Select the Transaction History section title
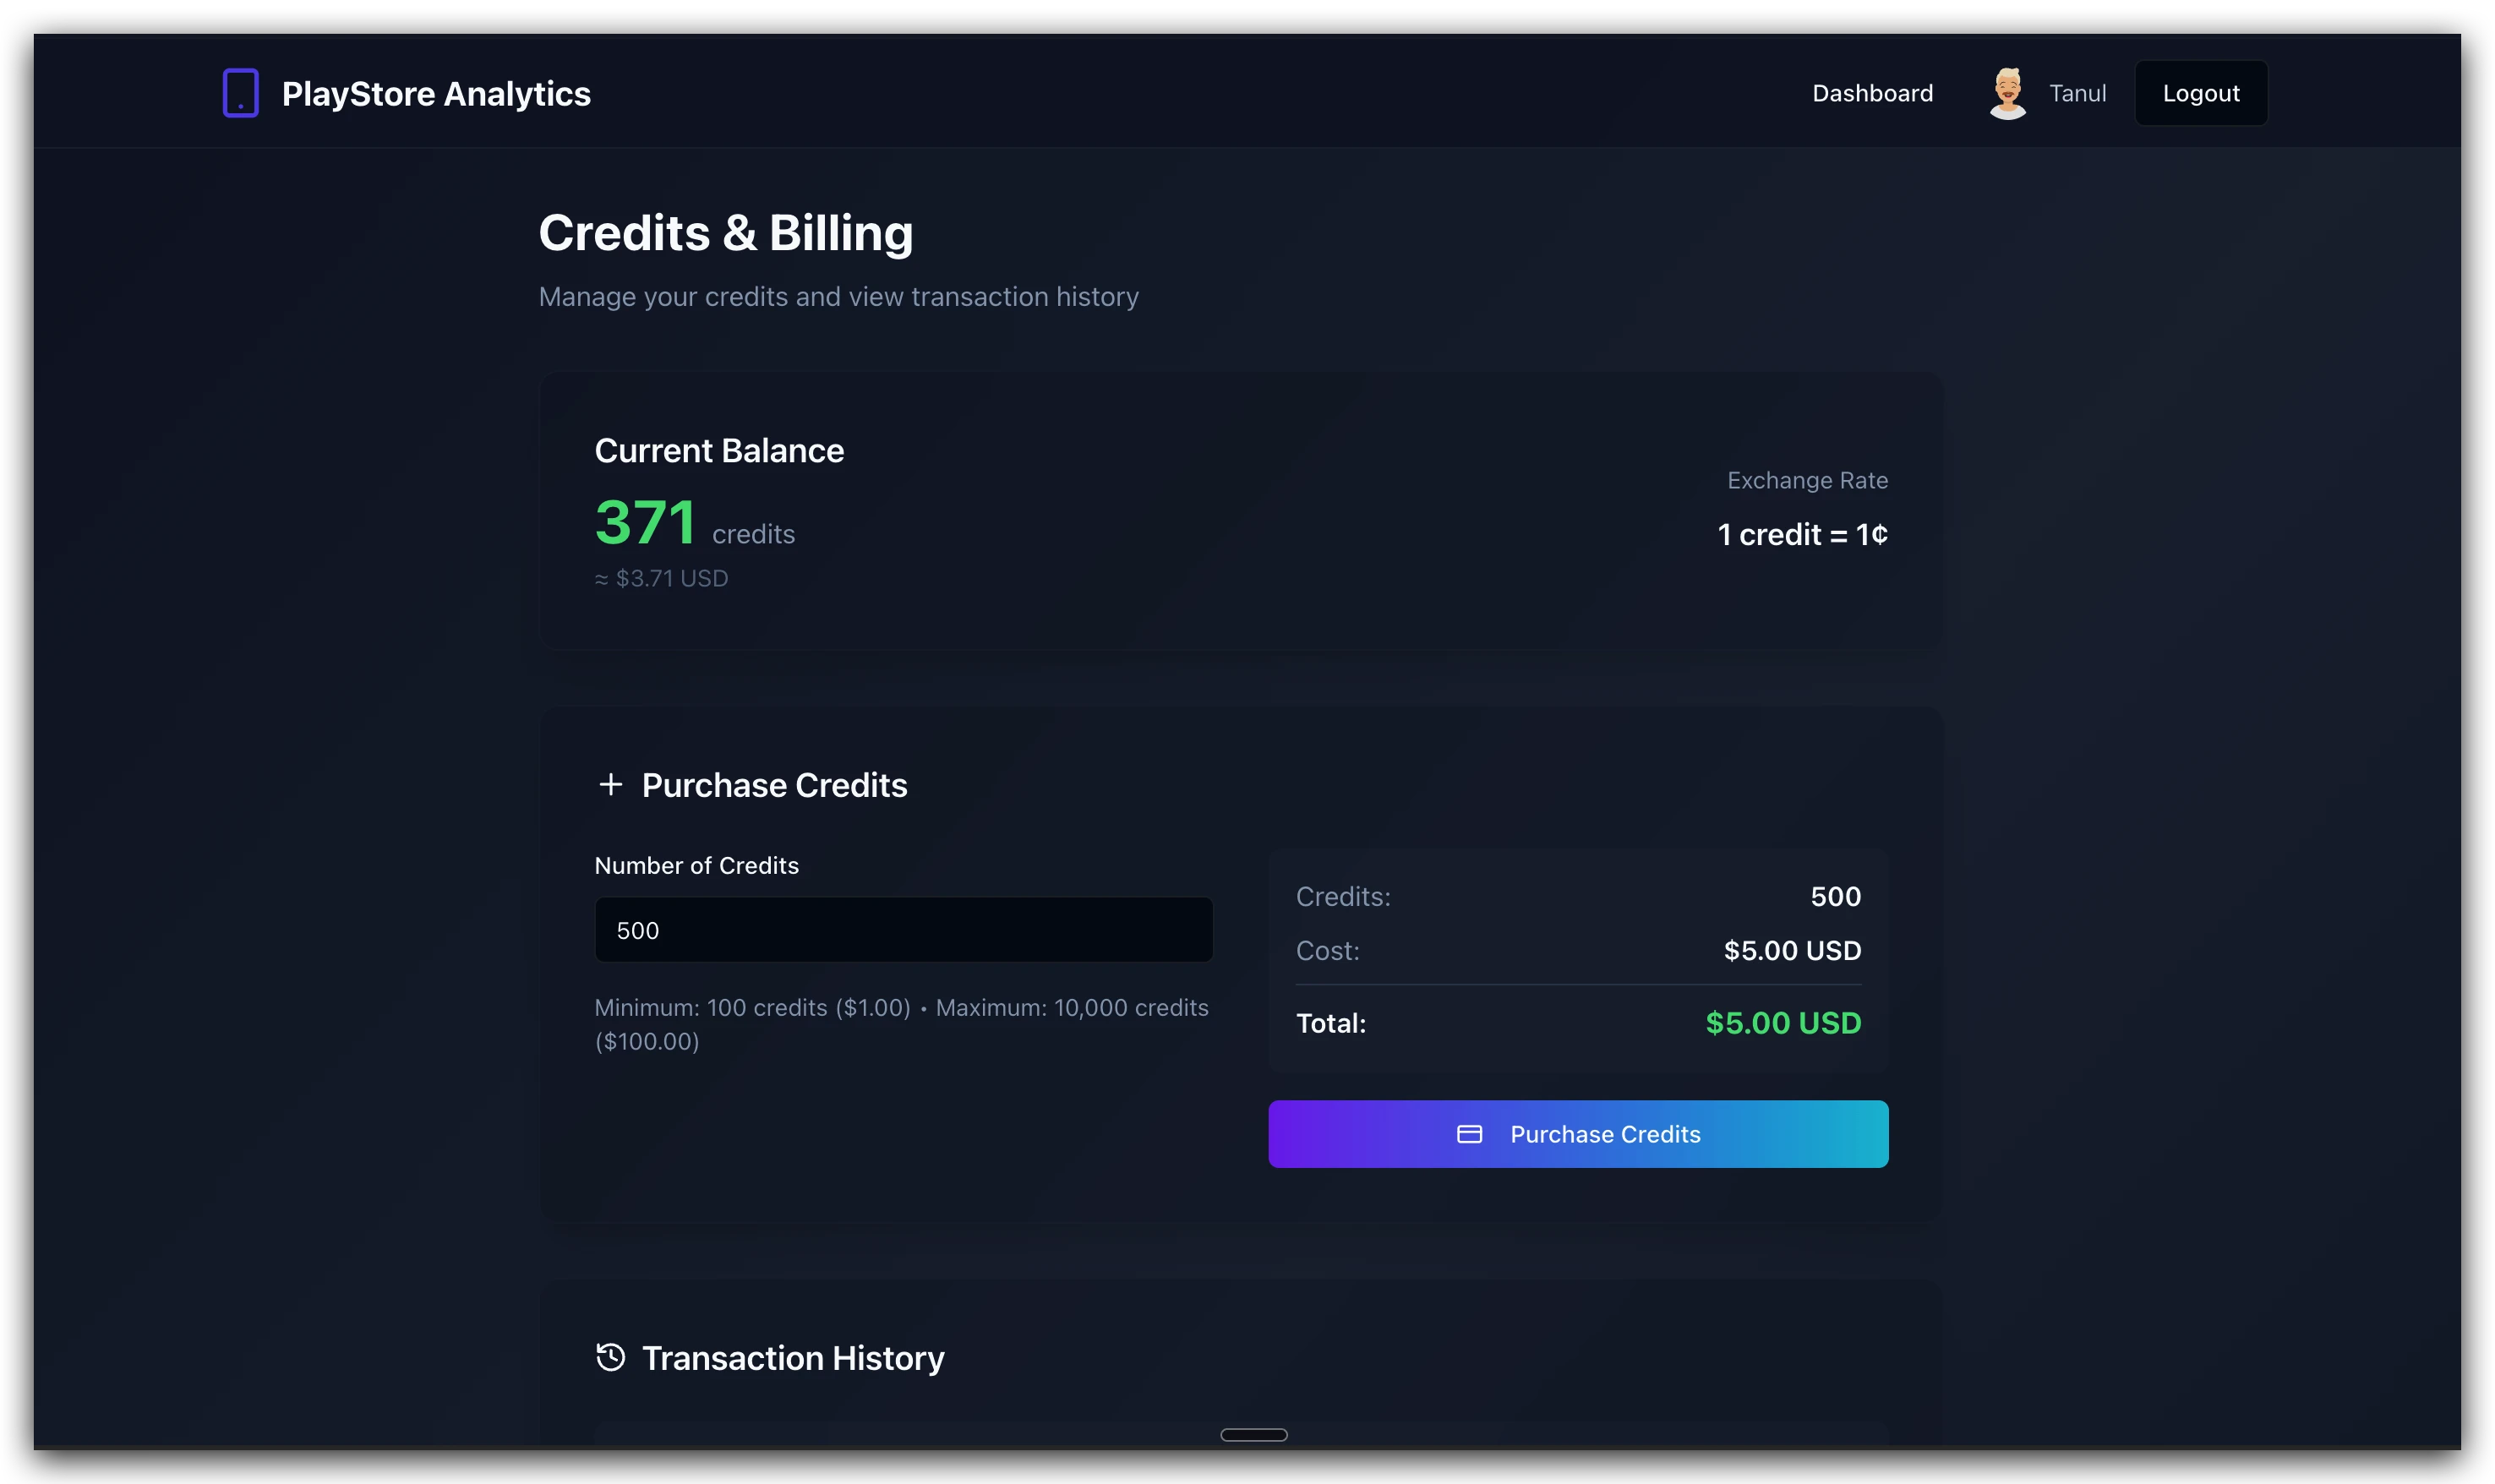Viewport: 2495px width, 1484px height. pos(793,1357)
